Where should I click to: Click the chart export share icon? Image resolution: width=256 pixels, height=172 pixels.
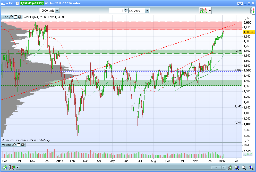[x=5, y=167]
